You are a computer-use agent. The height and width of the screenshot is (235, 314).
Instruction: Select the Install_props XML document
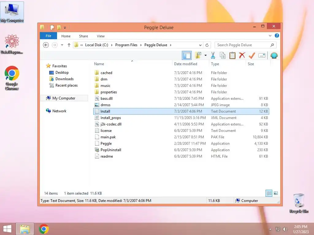pos(181,118)
